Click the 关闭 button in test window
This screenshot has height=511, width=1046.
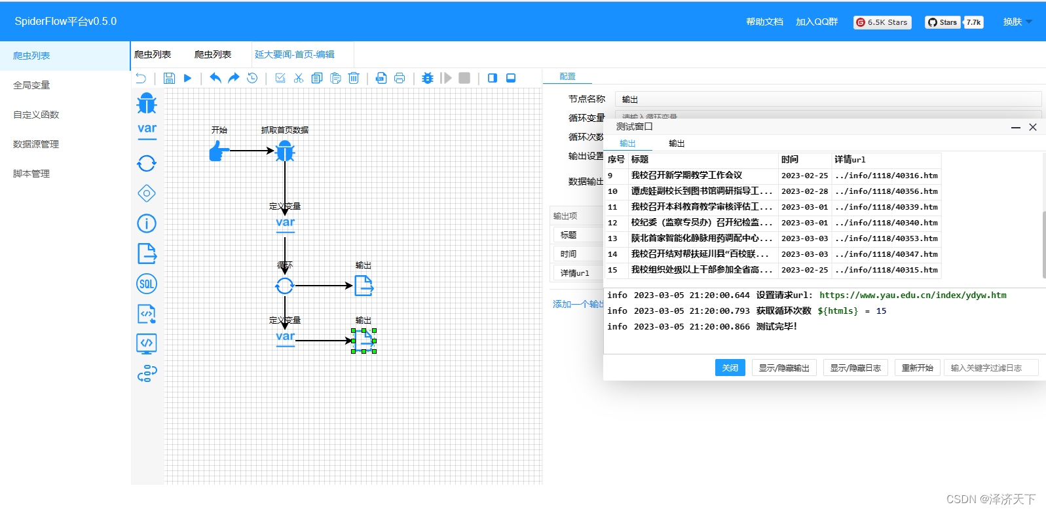(x=730, y=368)
